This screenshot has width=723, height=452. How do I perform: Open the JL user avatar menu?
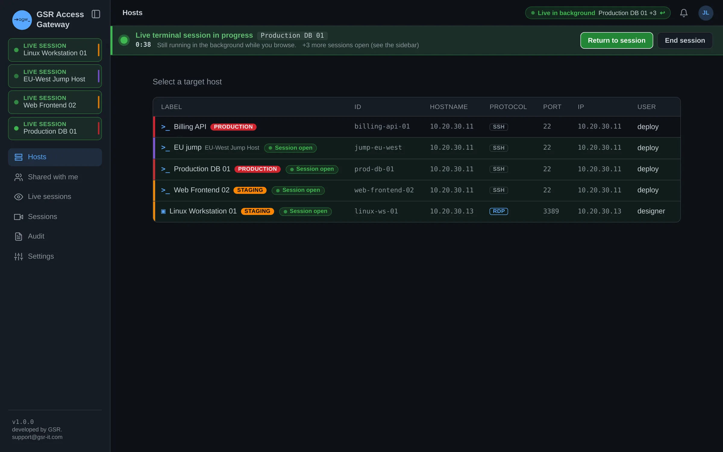(x=706, y=13)
